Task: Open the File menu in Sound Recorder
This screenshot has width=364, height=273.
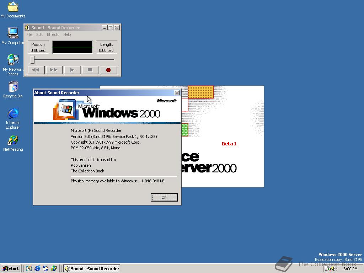Action: tap(29, 34)
